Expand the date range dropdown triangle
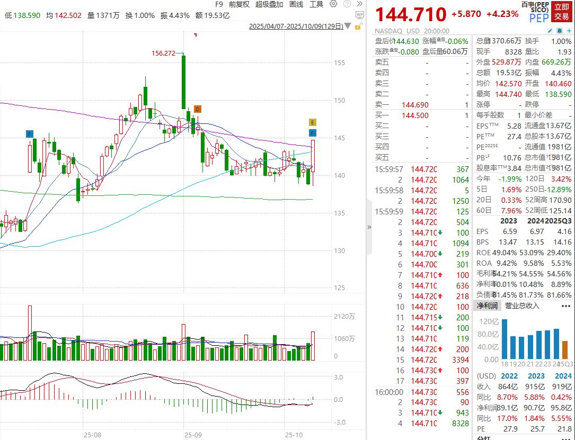 [x=348, y=26]
